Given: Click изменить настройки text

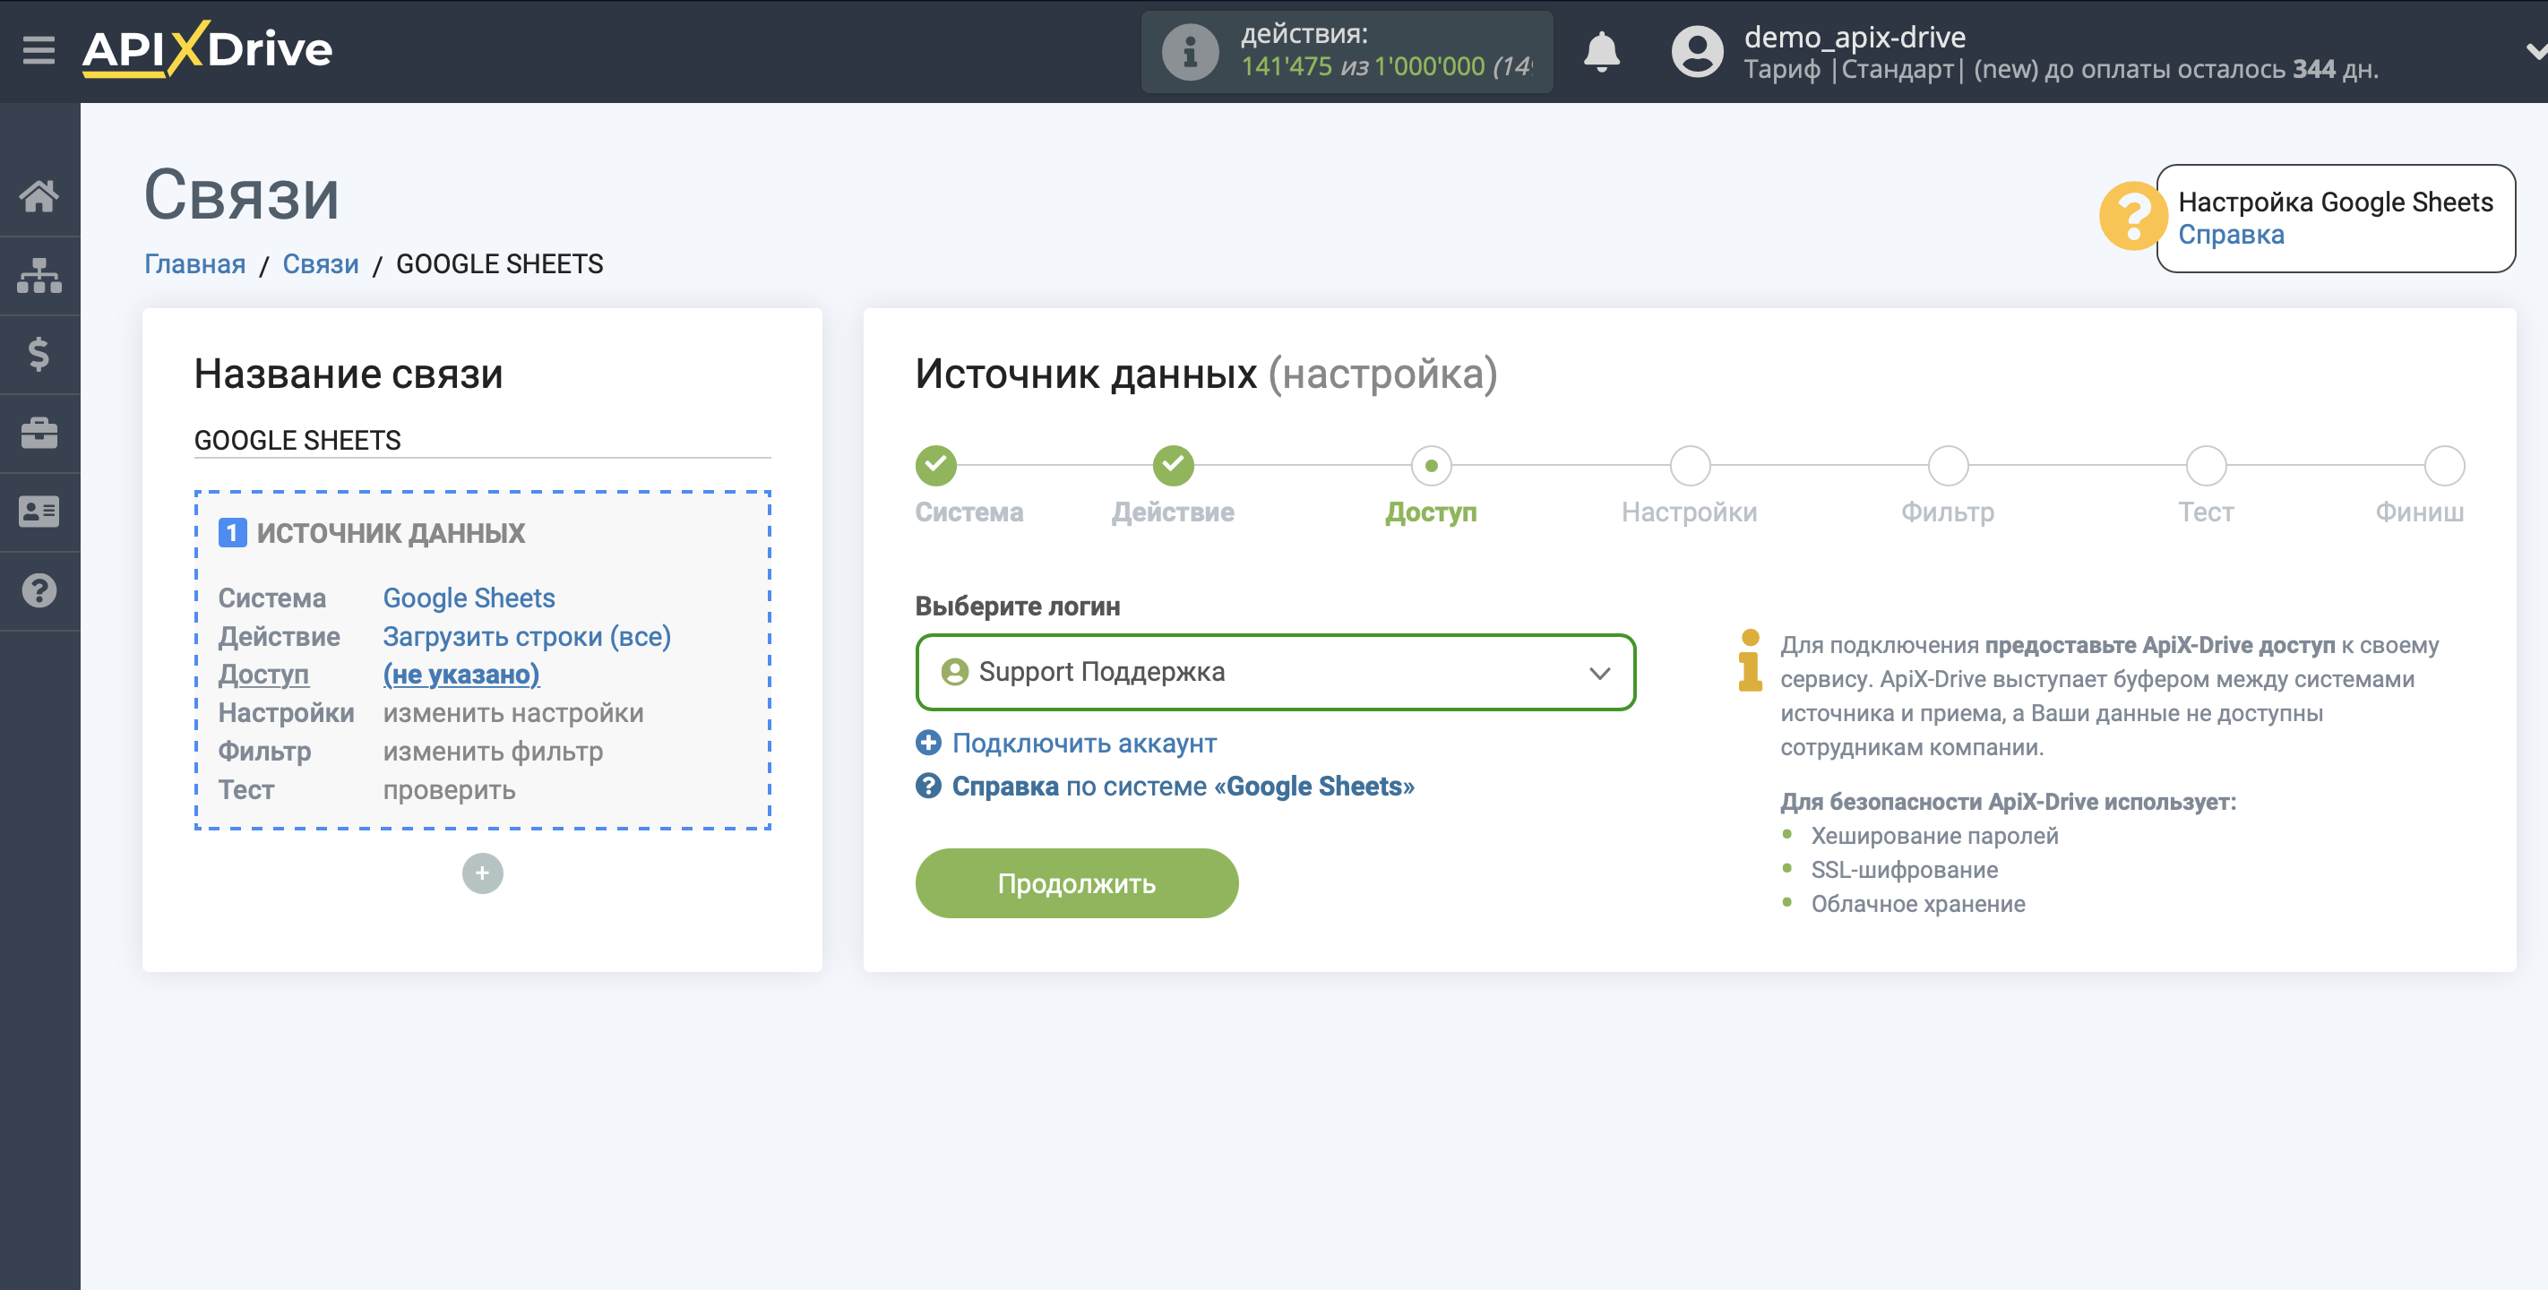Looking at the screenshot, I should (512, 713).
